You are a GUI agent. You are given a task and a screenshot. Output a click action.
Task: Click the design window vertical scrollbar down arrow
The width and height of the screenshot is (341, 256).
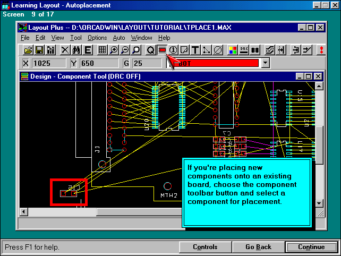click(319, 203)
